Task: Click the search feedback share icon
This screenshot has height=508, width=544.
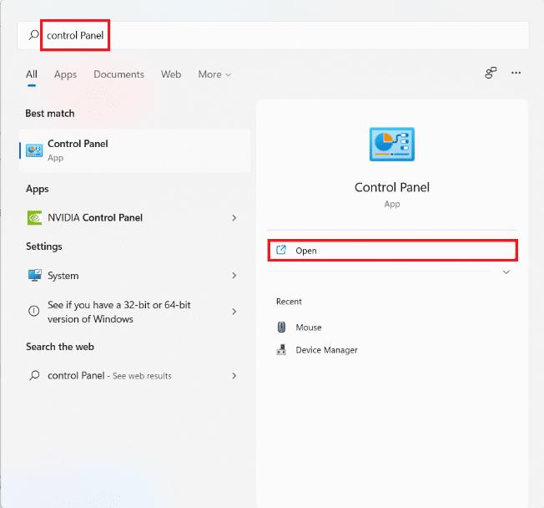Action: click(x=491, y=74)
